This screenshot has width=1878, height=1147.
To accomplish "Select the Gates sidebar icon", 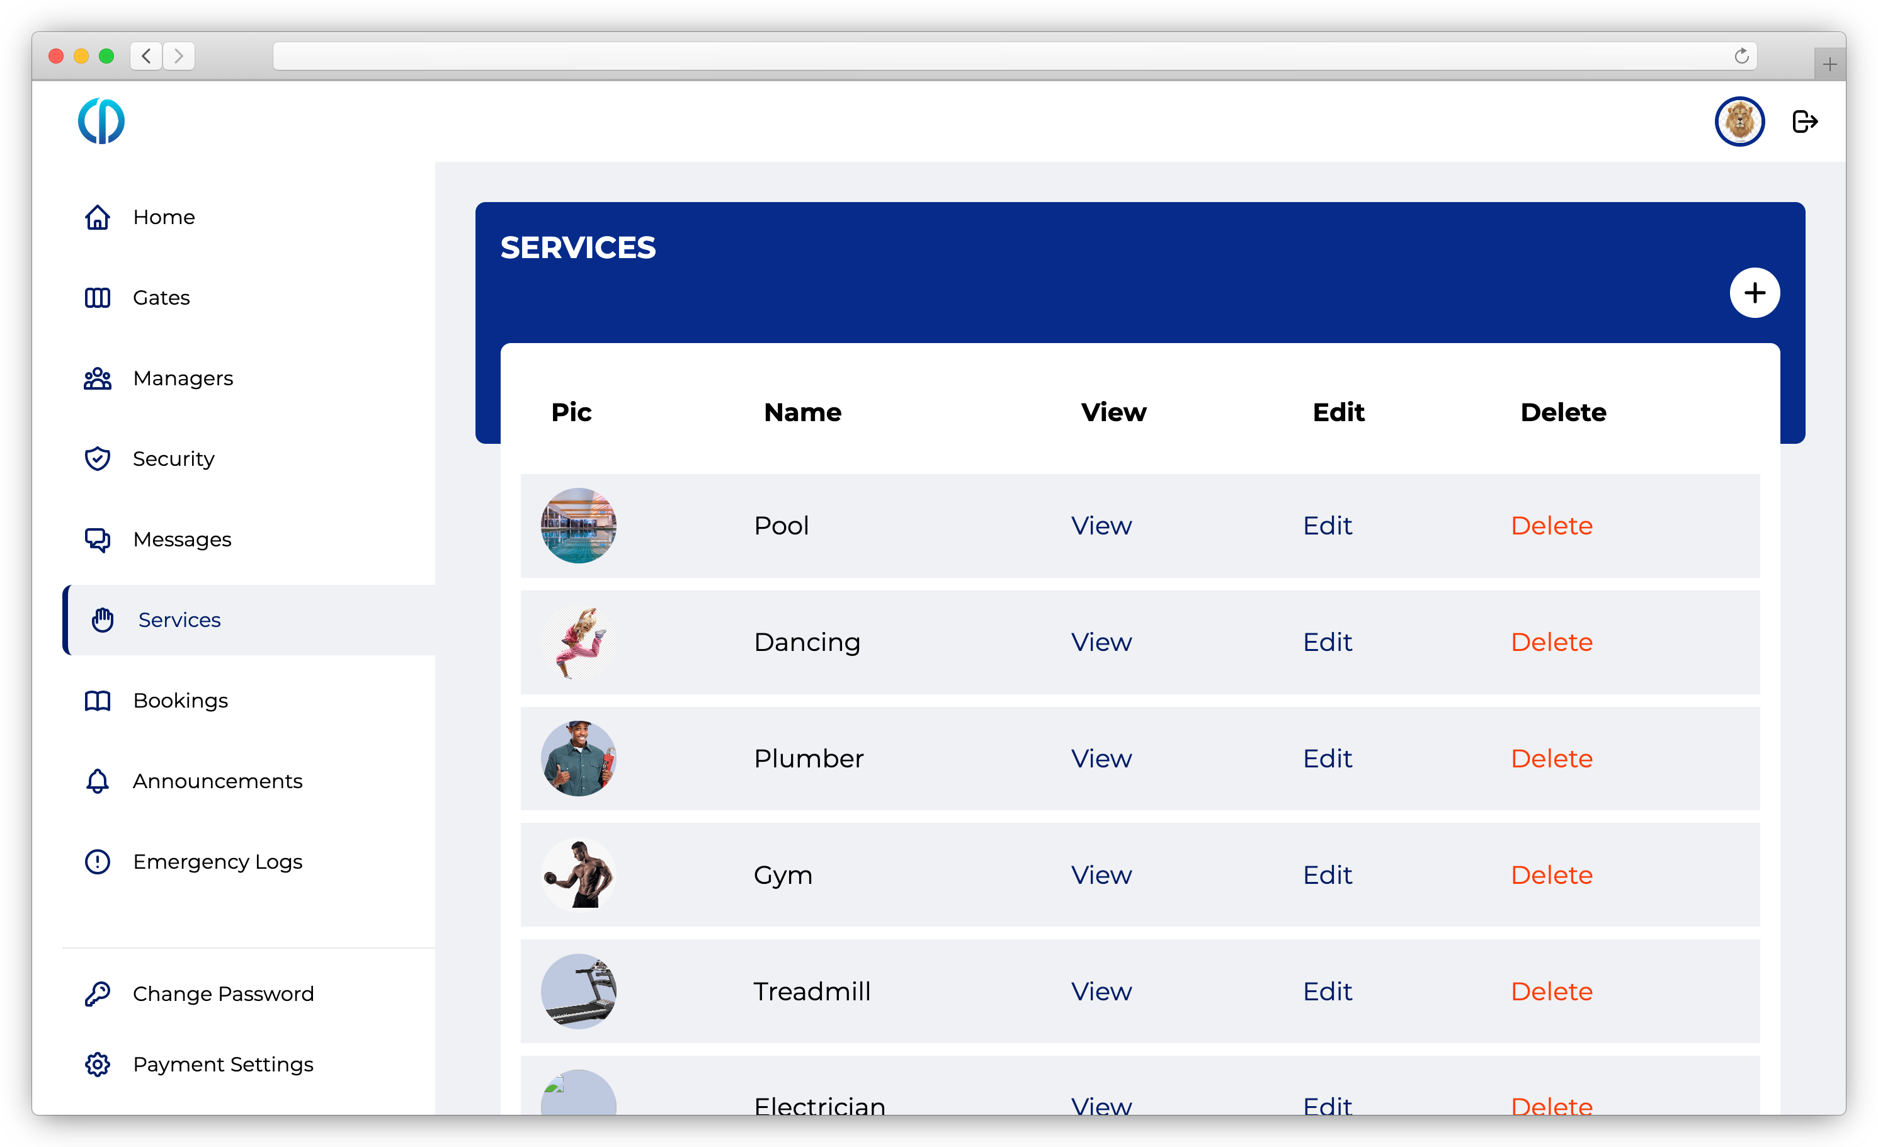I will pos(98,298).
